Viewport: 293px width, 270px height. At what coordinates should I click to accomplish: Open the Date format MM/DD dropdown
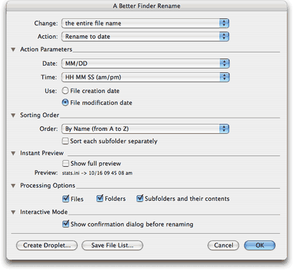tap(145, 63)
